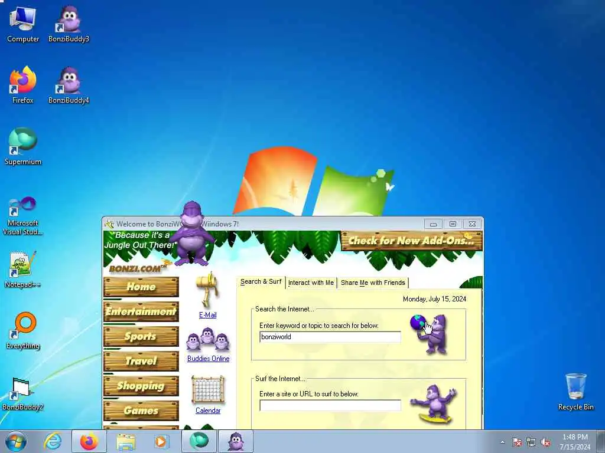
Task: Click the site or URL input field
Action: pos(330,405)
